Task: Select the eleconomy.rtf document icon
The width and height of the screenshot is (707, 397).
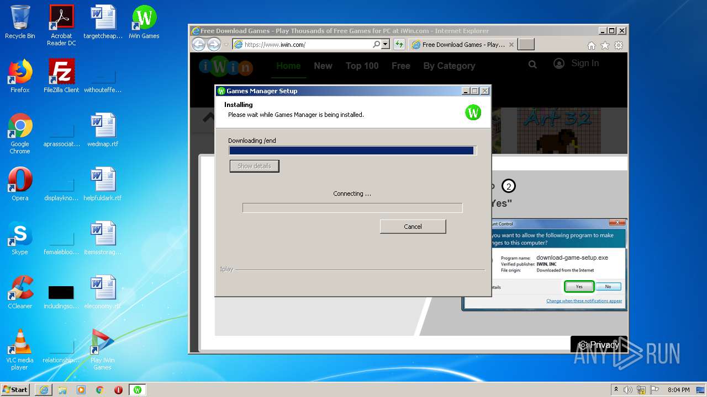Action: point(103,292)
